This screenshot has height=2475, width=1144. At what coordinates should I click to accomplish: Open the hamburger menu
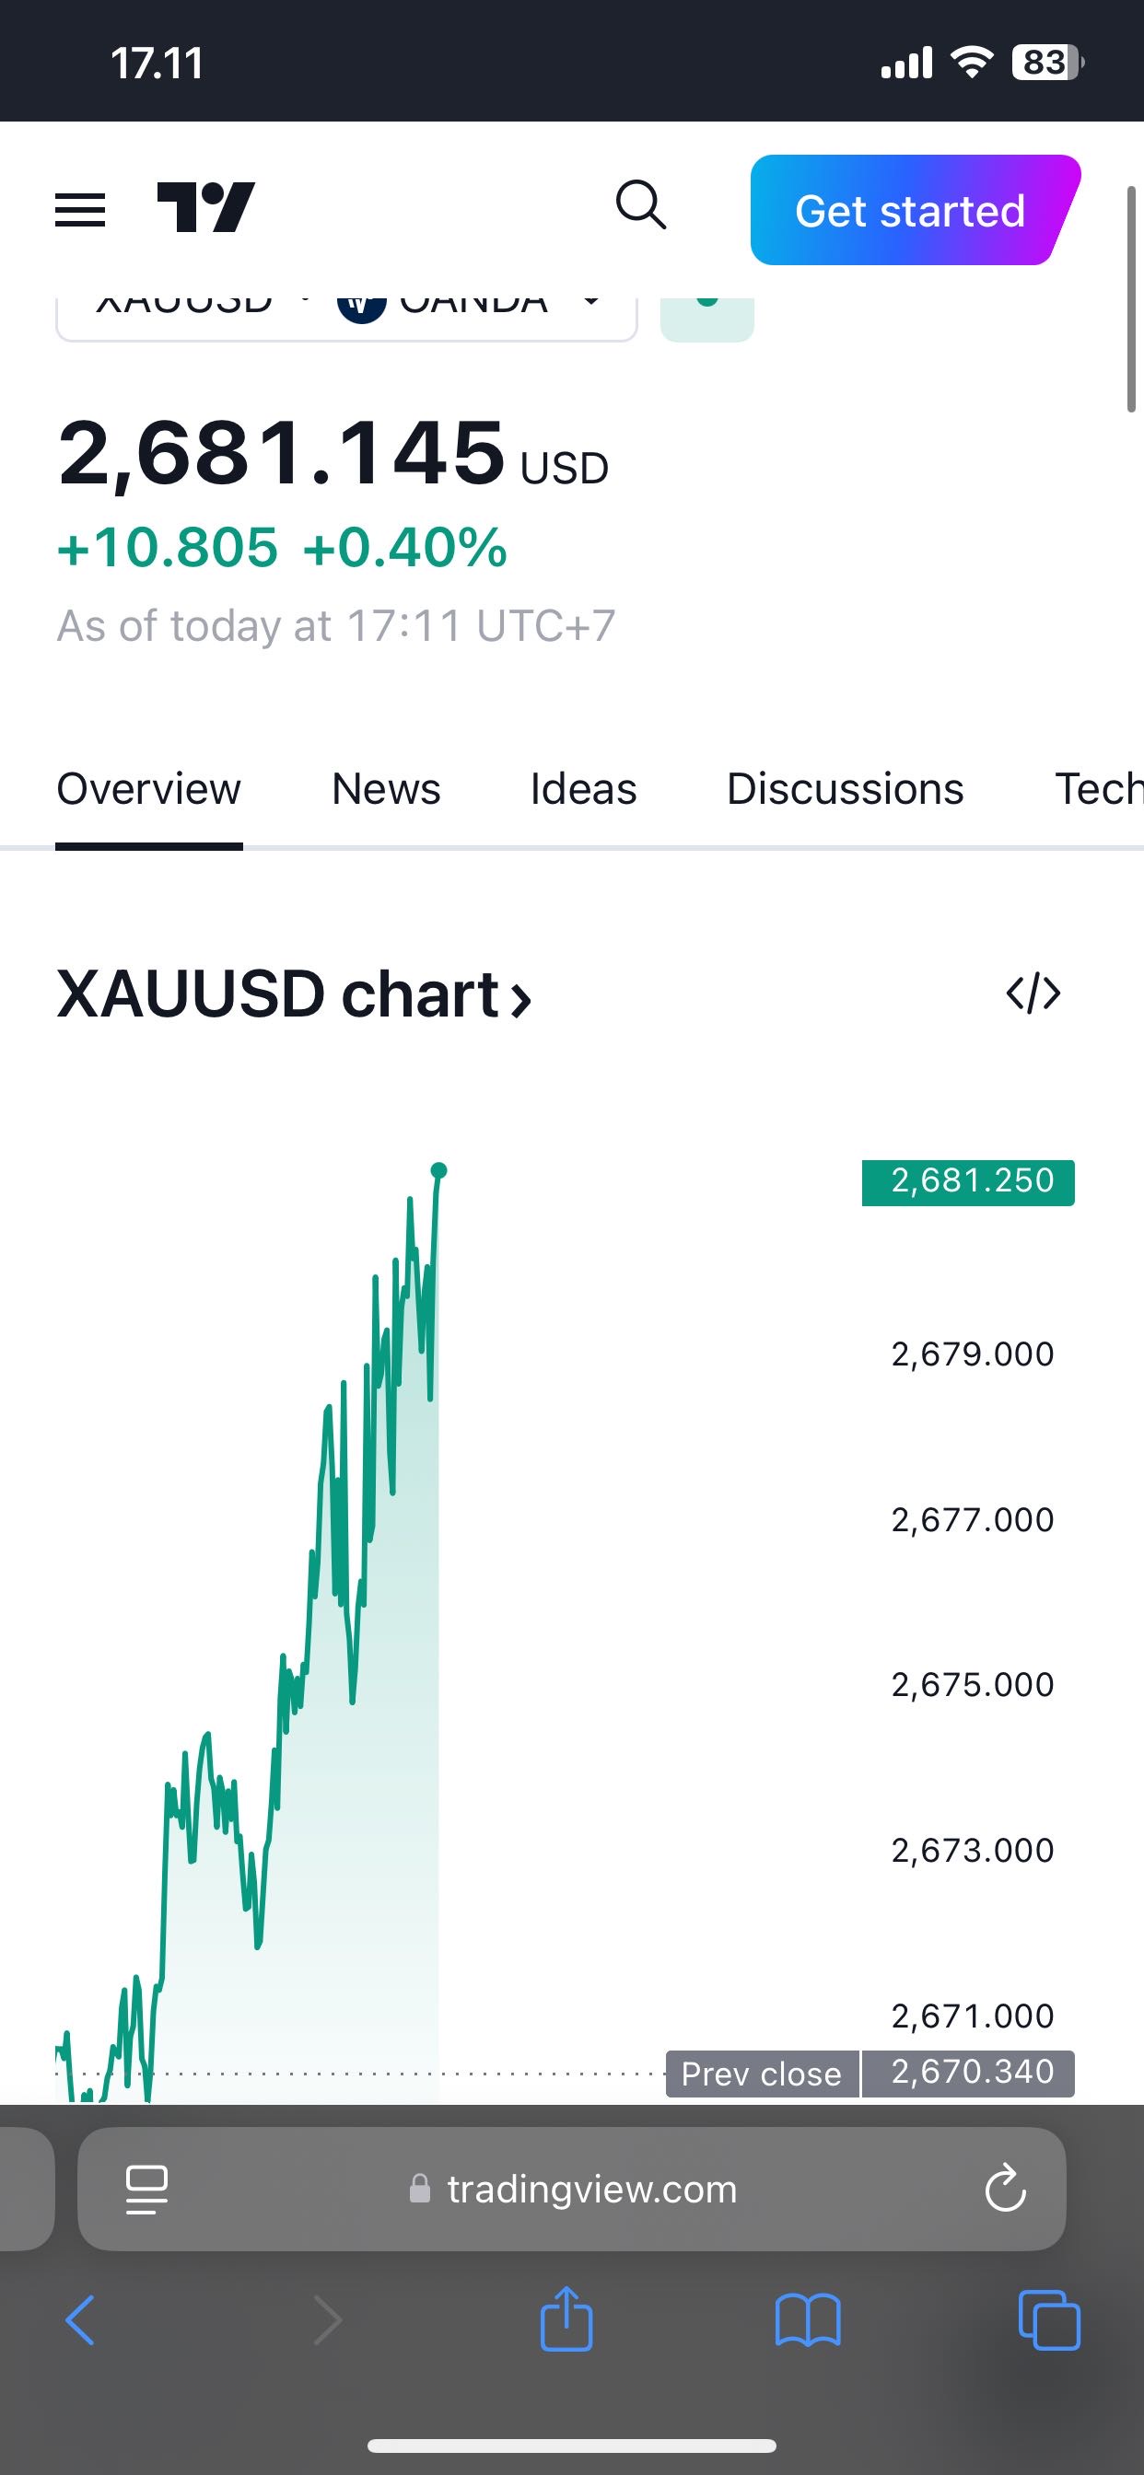pyautogui.click(x=80, y=209)
